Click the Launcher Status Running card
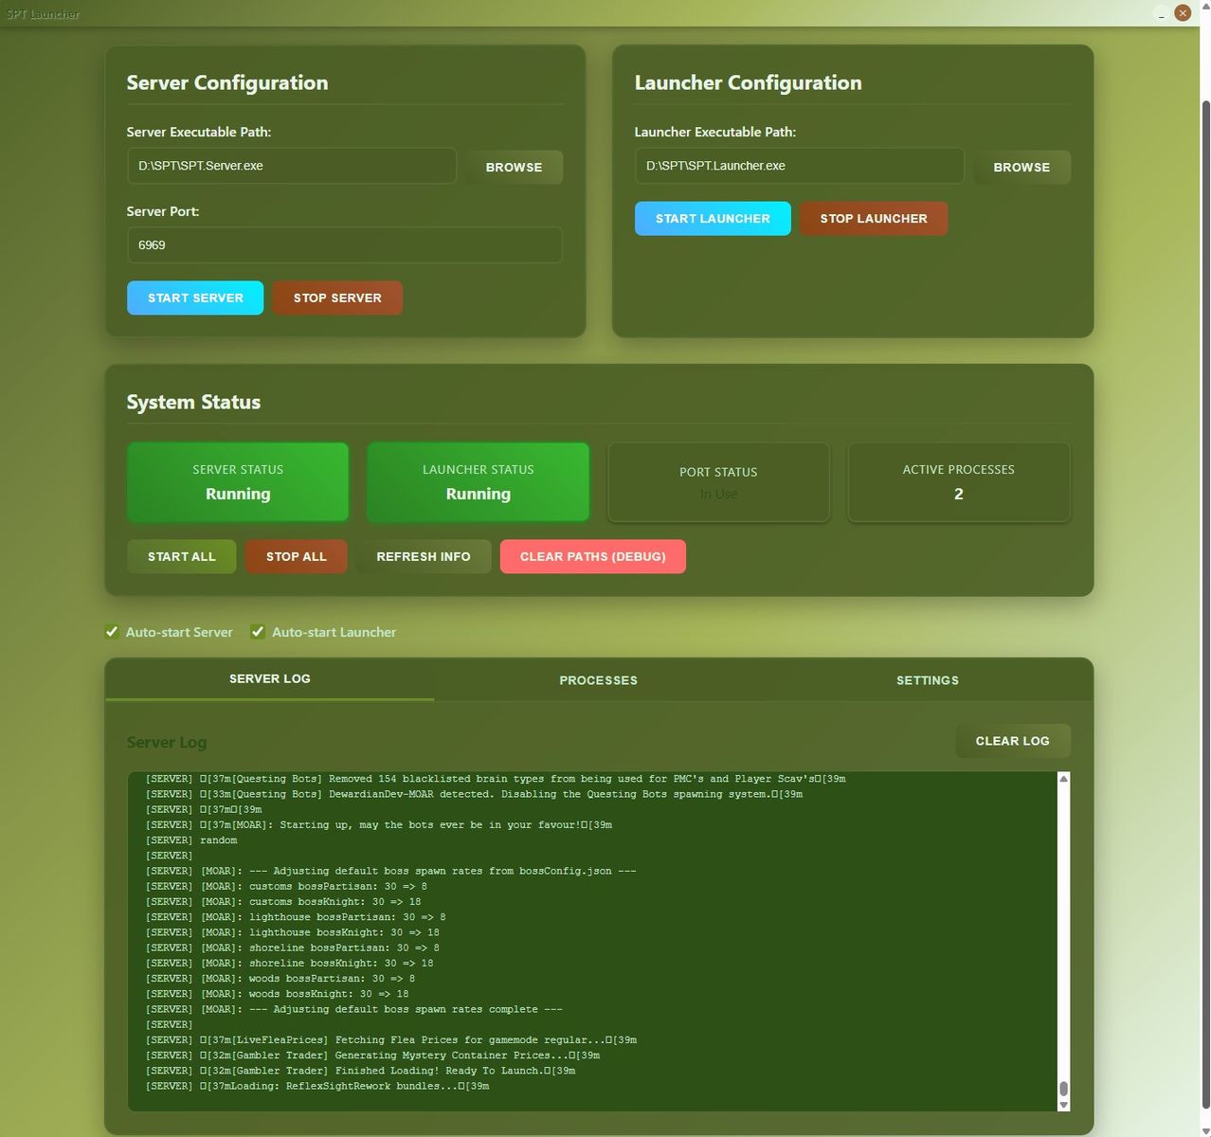Image resolution: width=1211 pixels, height=1137 pixels. click(x=479, y=482)
